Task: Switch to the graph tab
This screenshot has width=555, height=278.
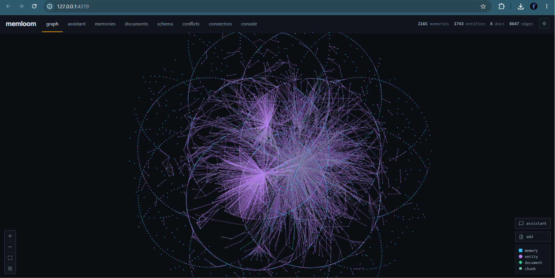Action: [x=52, y=24]
